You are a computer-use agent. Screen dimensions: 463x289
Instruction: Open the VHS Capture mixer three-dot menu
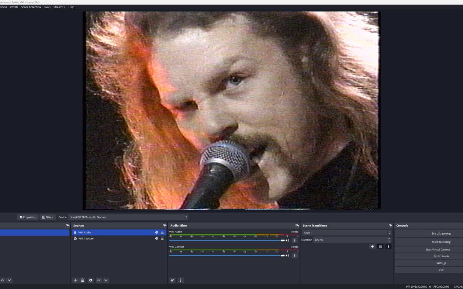tap(295, 256)
